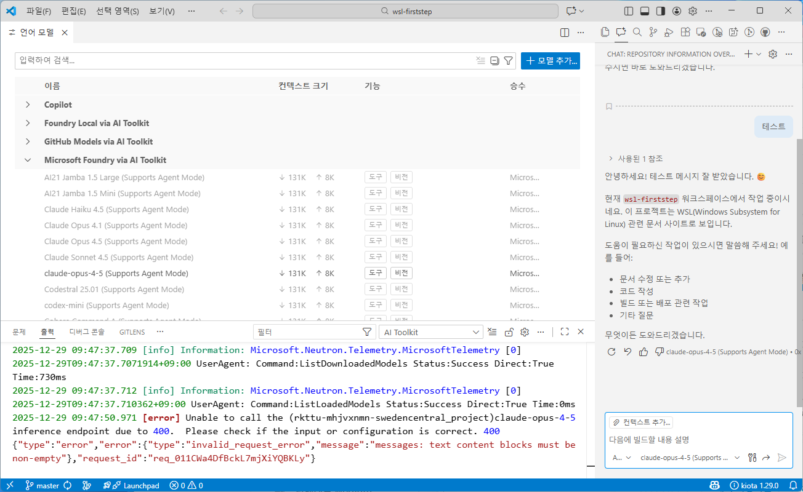Retry the last chat response

pos(611,352)
